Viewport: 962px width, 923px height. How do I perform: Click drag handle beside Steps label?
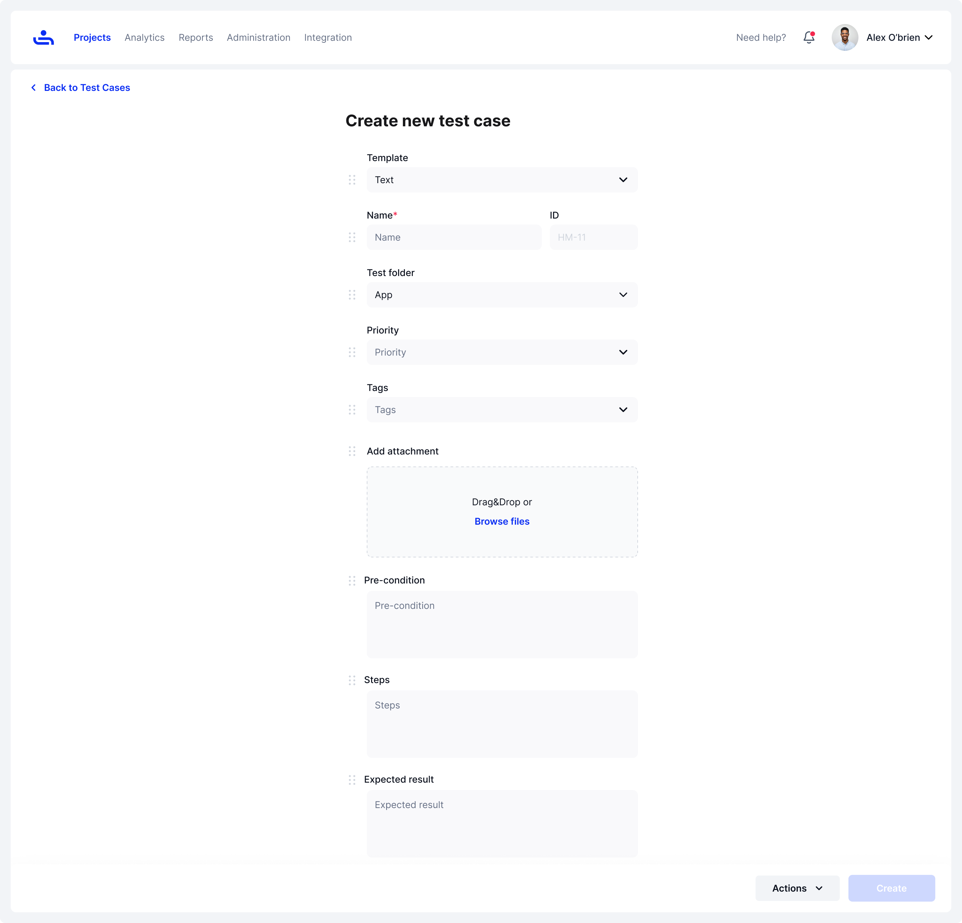[352, 680]
